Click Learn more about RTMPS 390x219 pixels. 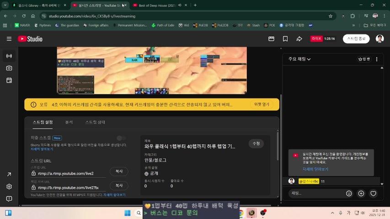[x=115, y=195]
